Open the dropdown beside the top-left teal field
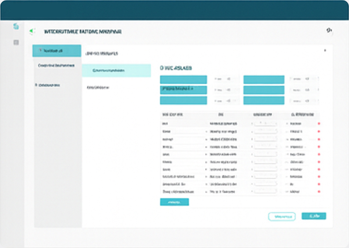Screen dimensions: 349x248 coord(223,79)
